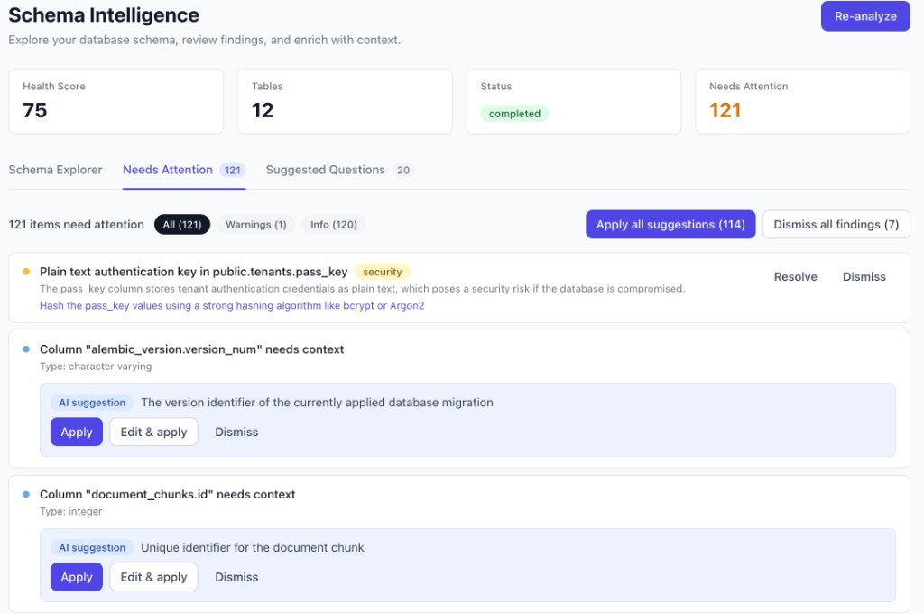This screenshot has height=614, width=924.
Task: Open the Suggested Questions tab
Action: coord(326,170)
